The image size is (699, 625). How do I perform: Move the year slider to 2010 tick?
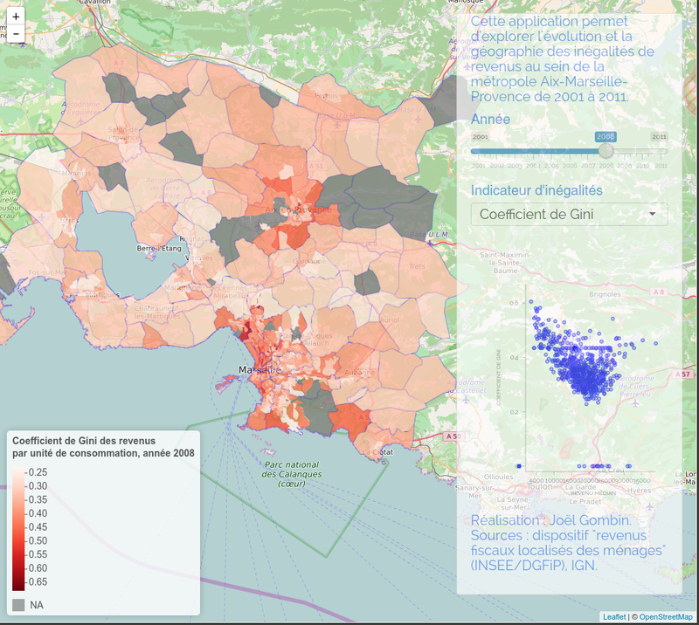(x=643, y=151)
